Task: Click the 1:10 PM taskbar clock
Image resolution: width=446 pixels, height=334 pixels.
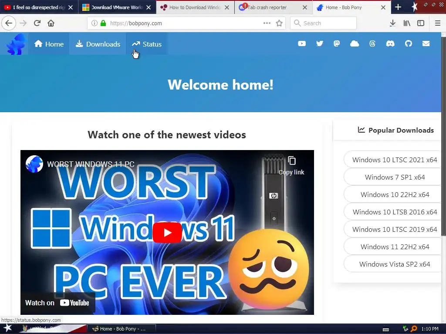Action: coord(430,329)
